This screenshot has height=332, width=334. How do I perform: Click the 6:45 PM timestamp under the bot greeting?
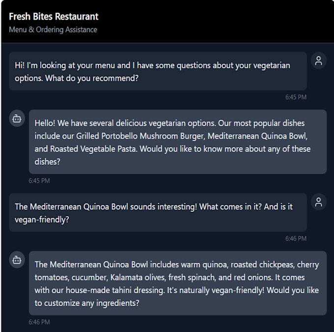[39, 180]
